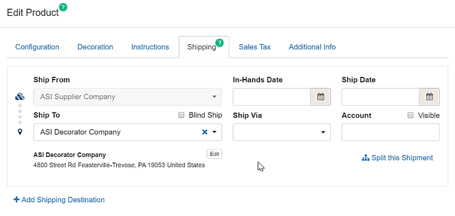Click inside the In-Hands Date field
The height and width of the screenshot is (216, 455).
(272, 97)
